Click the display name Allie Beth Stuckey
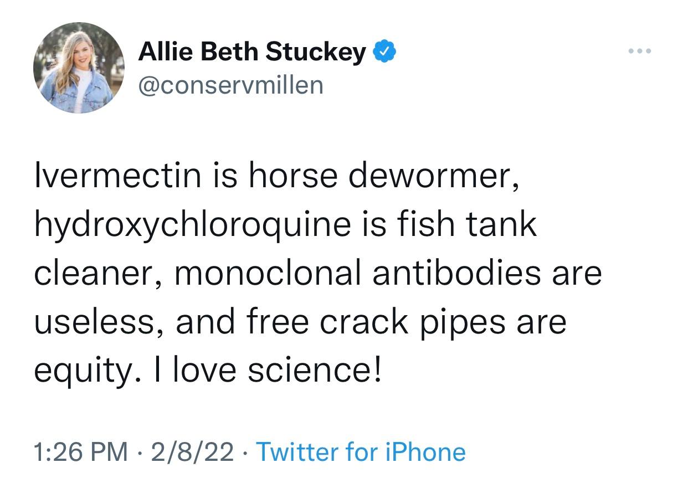This screenshot has width=688, height=483. [251, 52]
